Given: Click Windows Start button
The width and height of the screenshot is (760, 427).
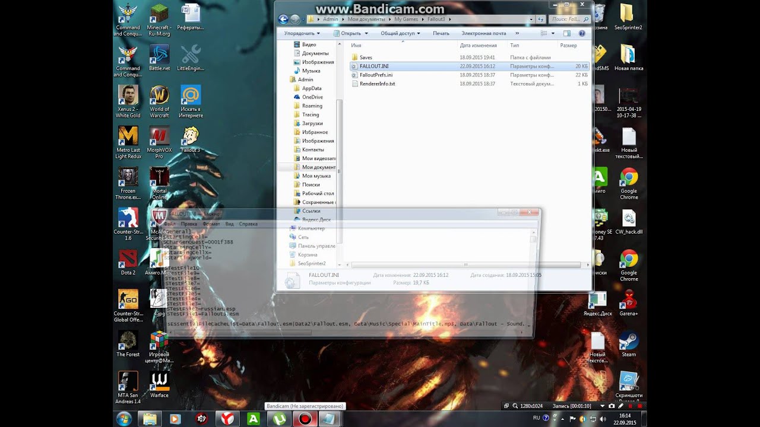Looking at the screenshot, I should pos(125,419).
